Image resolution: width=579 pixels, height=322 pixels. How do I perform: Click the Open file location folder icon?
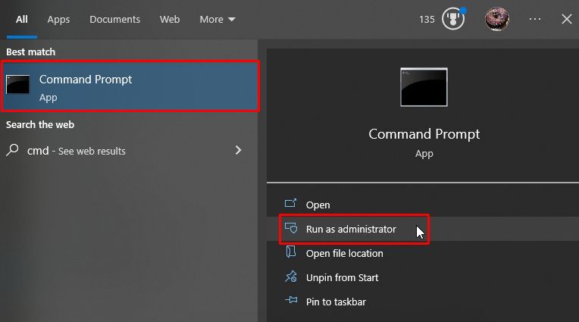(x=291, y=252)
